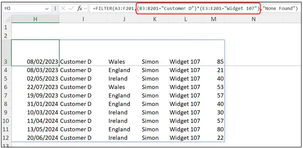Screen dimensions: 303x148
Task: Click quantity 30 cell in row 9
Action: [x=213, y=113]
